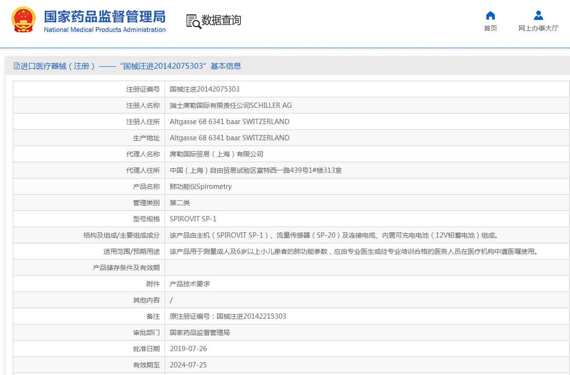The width and height of the screenshot is (570, 375).
Task: Select the 生产地址 Altgasse address value
Action: pyautogui.click(x=230, y=138)
